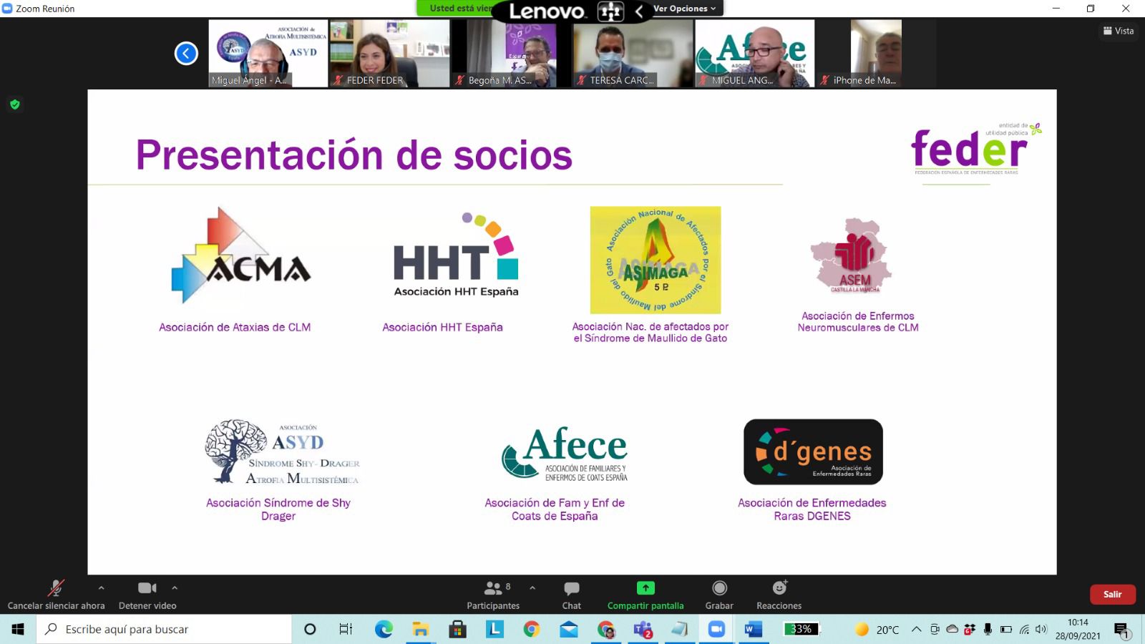Open Microsoft Teams in taskbar

point(643,630)
